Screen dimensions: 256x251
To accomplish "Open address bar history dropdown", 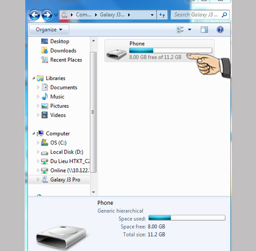I will 152,15.
